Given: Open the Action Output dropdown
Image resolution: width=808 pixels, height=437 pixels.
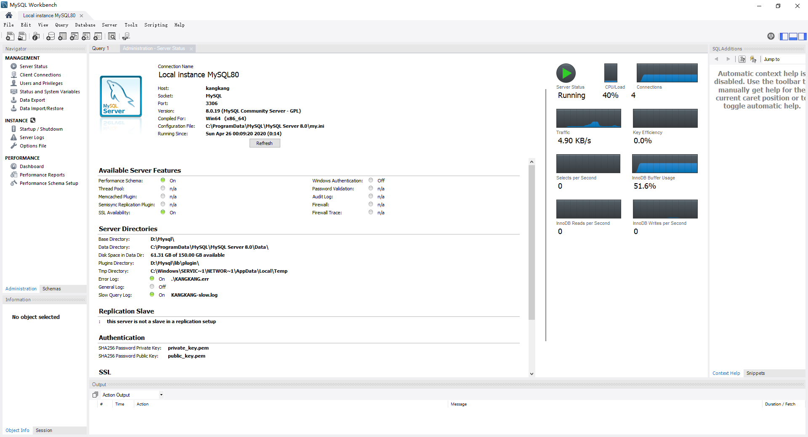Looking at the screenshot, I should tap(161, 395).
